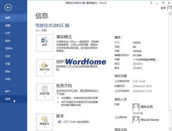The height and width of the screenshot is (131, 172).
Task: Click 添加作者 to add an author
Action: click(138, 113)
